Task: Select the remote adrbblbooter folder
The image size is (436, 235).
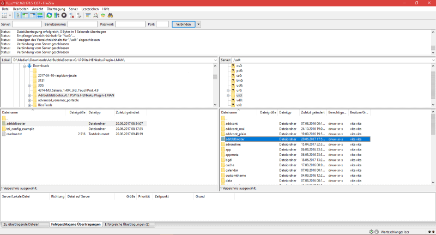Action: point(295,139)
